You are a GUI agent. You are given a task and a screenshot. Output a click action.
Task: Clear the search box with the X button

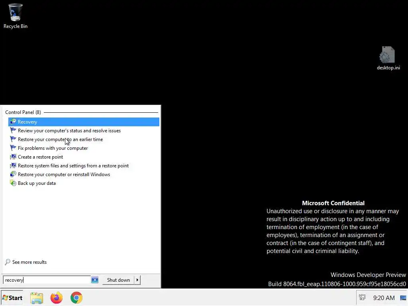click(95, 280)
